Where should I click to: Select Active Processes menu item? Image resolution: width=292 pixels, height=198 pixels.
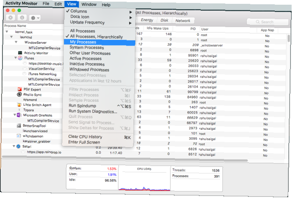[x=99, y=59]
